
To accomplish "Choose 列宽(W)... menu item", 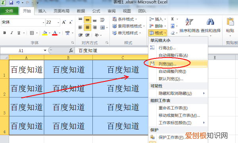I will pyautogui.click(x=178, y=64).
